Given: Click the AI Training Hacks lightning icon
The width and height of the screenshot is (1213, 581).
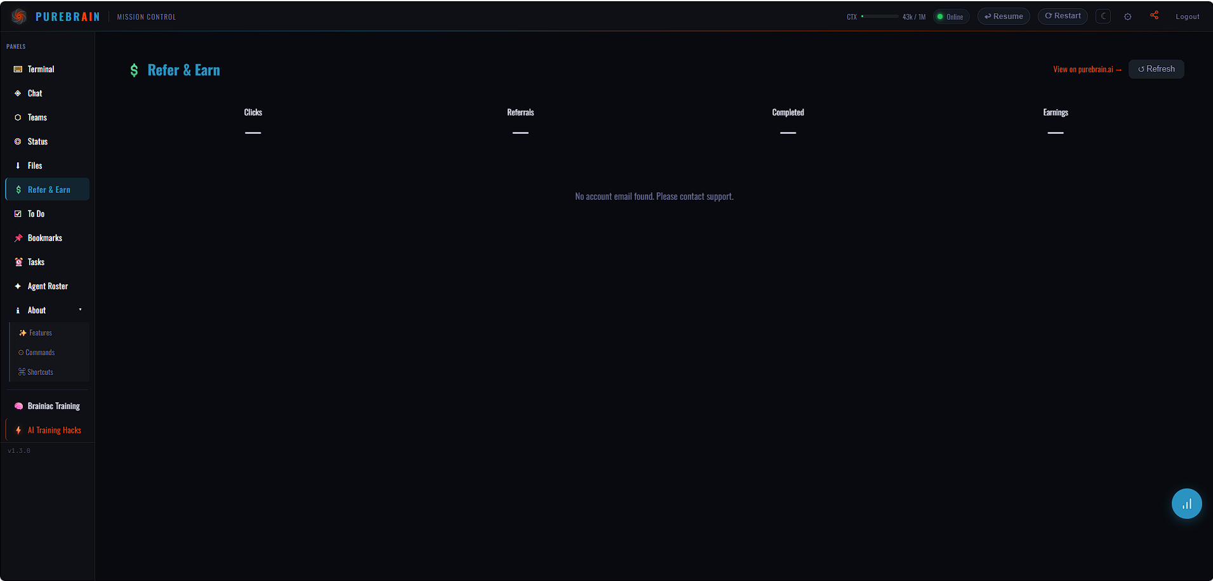Looking at the screenshot, I should coord(18,430).
